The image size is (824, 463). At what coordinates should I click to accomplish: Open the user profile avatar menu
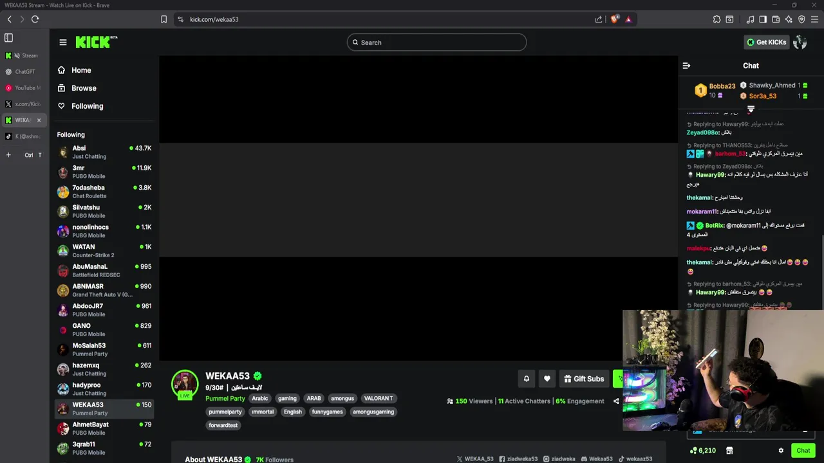coord(800,42)
